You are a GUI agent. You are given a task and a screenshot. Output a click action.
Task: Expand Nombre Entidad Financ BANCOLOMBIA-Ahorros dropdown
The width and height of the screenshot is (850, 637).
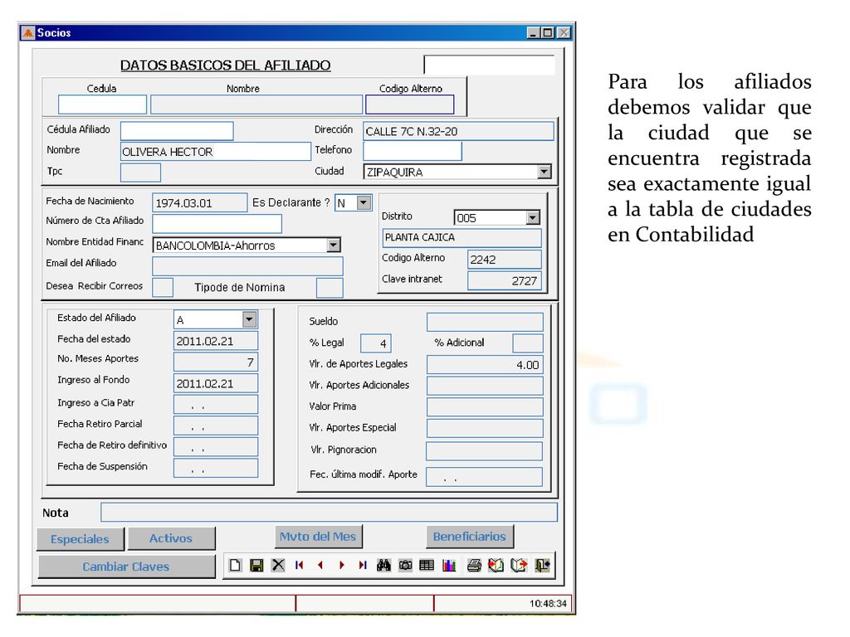pos(334,245)
